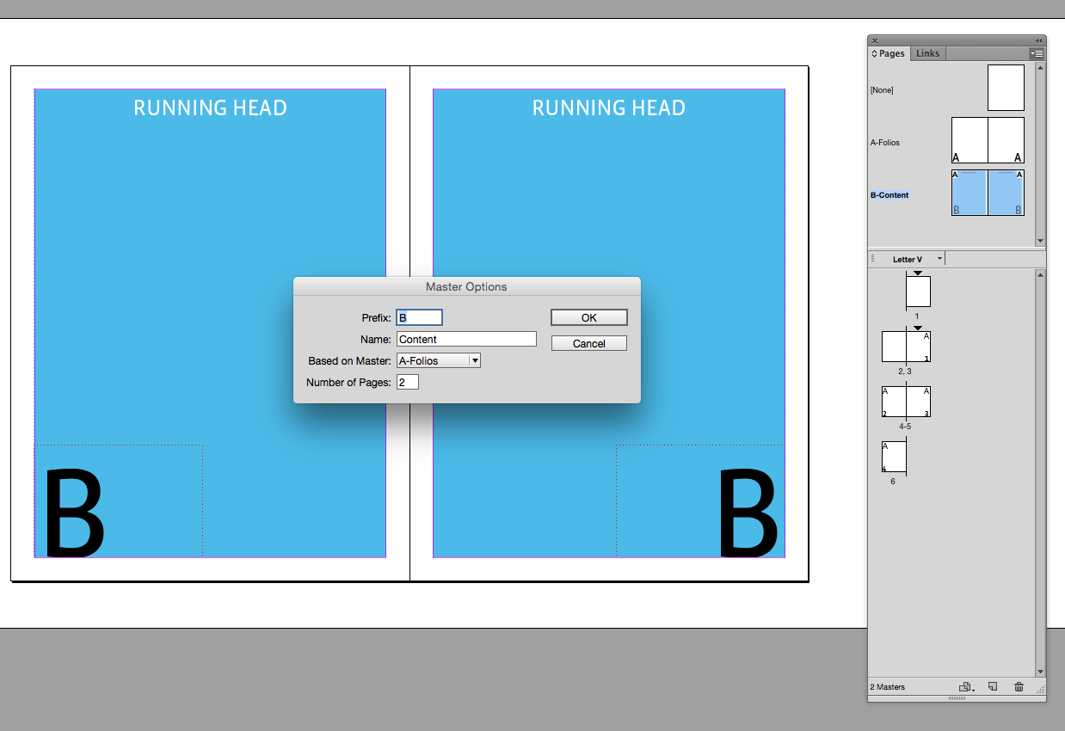Close the Pages panel with X icon
The image size is (1065, 731).
coord(875,40)
